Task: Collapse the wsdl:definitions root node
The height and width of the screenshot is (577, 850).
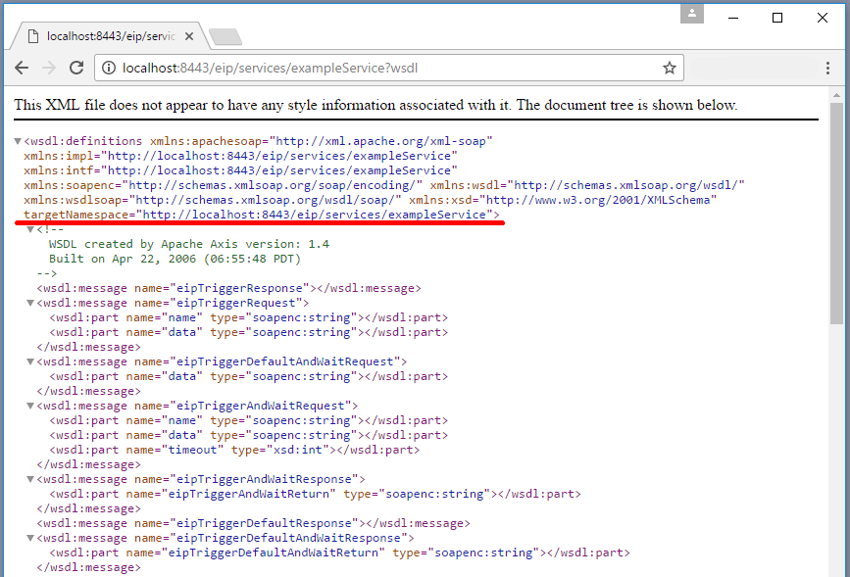Action: [18, 141]
